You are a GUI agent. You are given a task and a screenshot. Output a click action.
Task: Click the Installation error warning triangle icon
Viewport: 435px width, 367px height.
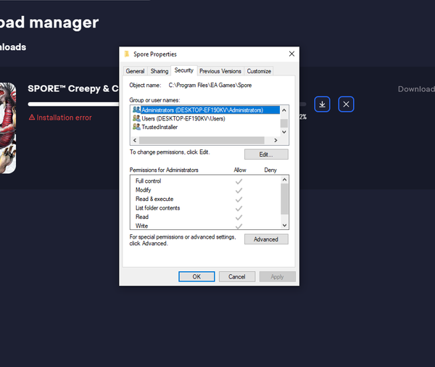[x=32, y=117]
